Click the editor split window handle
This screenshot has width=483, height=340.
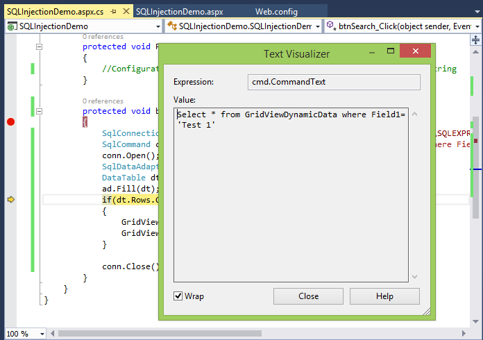475,40
